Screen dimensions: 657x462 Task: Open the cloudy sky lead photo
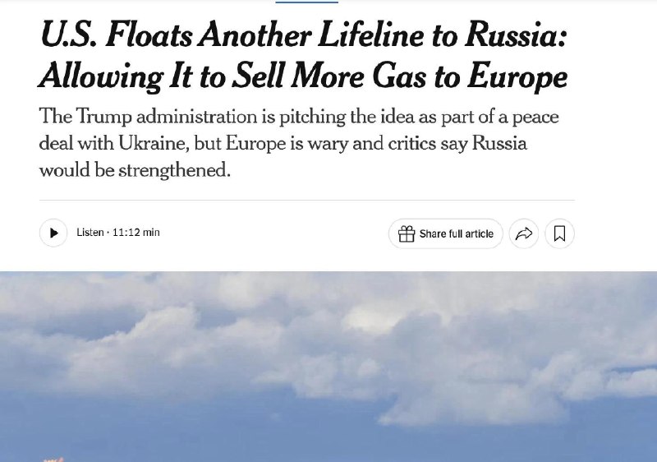pyautogui.click(x=328, y=367)
